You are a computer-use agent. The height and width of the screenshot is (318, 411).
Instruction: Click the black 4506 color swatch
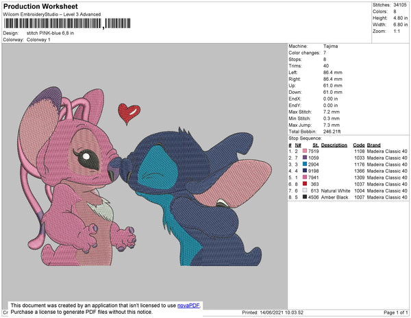305,197
